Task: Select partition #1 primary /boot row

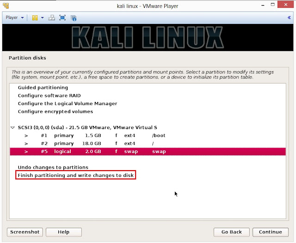Action: (x=148, y=136)
